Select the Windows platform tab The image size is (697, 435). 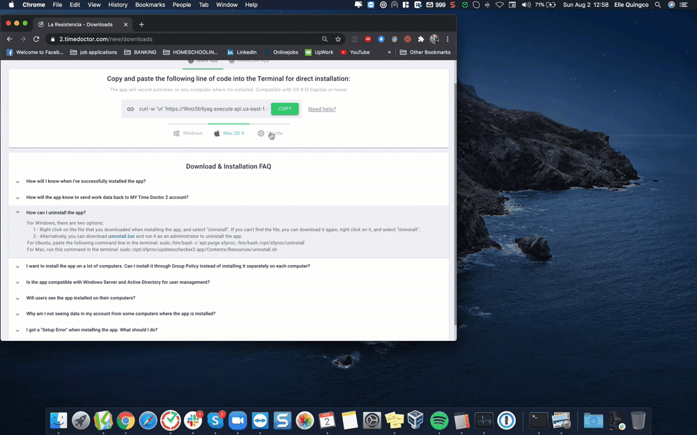187,133
